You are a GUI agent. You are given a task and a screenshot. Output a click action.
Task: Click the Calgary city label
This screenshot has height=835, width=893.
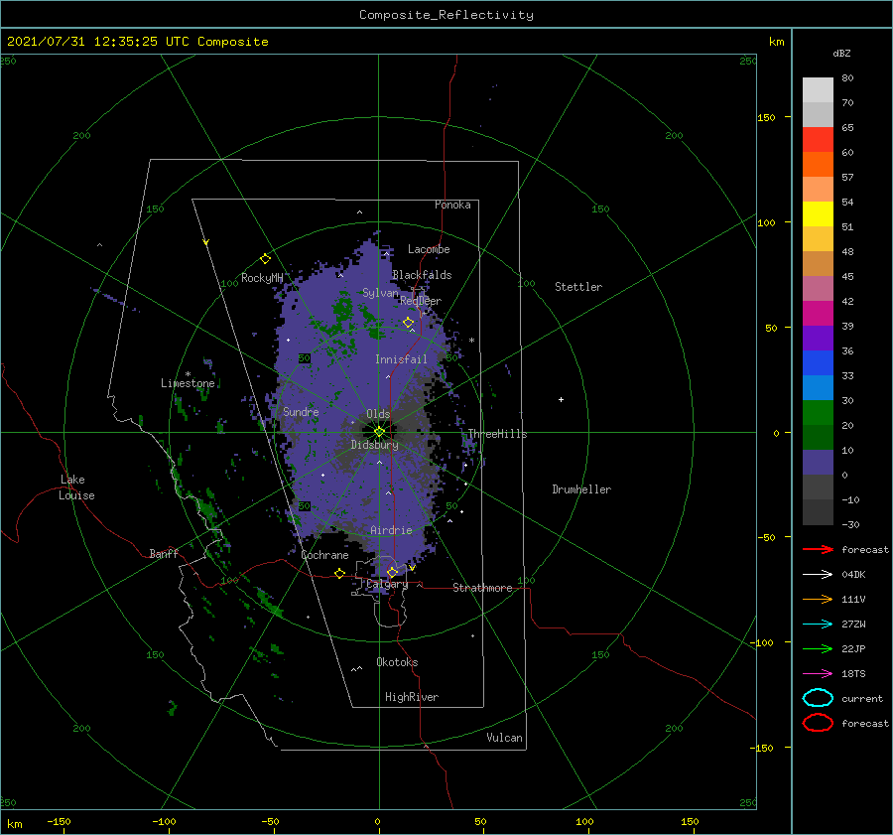click(x=387, y=584)
